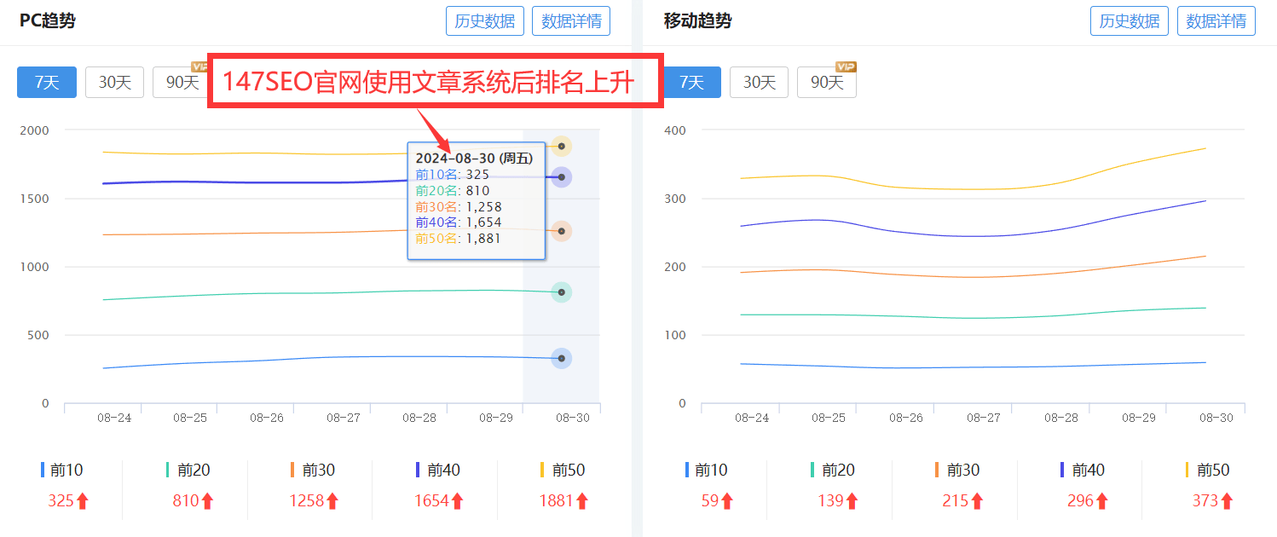The height and width of the screenshot is (537, 1277).
Task: Click red up arrow beside 325
Action: point(83,501)
